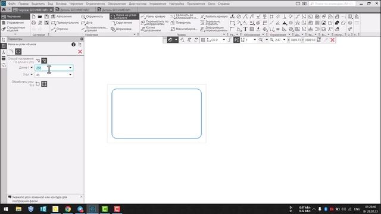The width and height of the screenshot is (381, 214).
Task: Click the Зеркально отразить tool
Action: 210,23
